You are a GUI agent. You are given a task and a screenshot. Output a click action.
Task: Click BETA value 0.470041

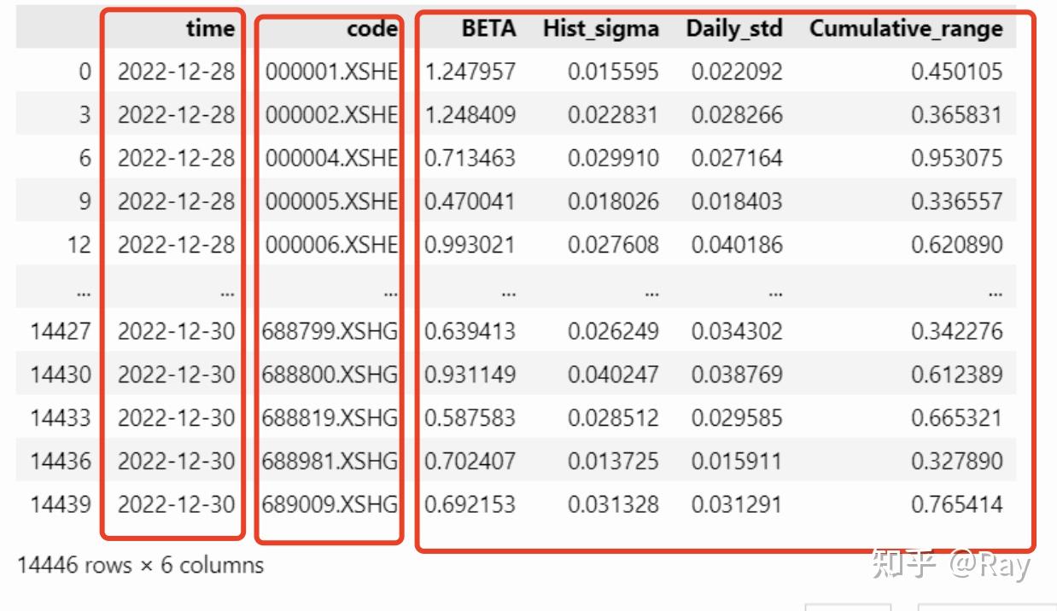[470, 201]
